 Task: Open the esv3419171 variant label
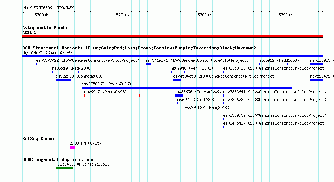(197, 60)
